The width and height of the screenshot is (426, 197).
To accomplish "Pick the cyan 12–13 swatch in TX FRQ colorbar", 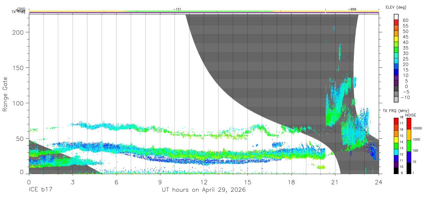I will point(396,152).
